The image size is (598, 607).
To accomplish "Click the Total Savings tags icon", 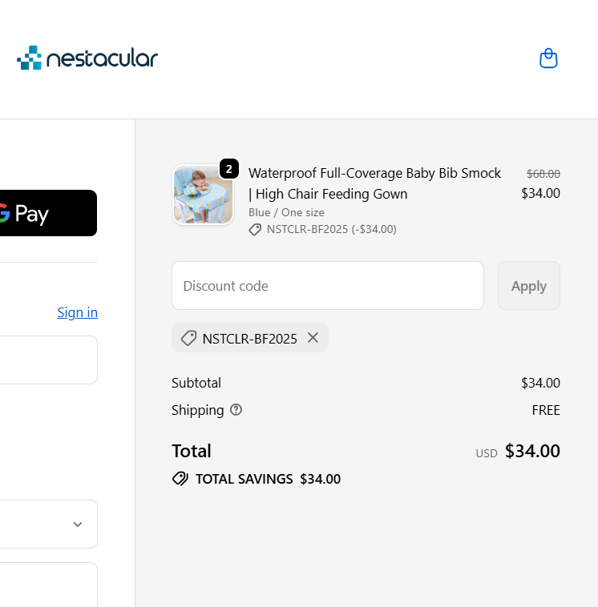I will pos(180,479).
